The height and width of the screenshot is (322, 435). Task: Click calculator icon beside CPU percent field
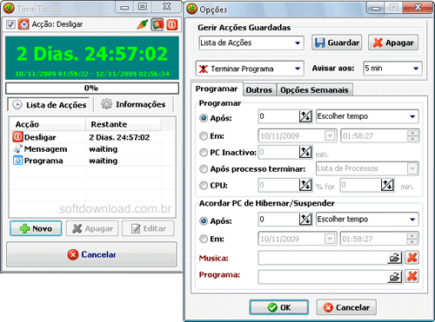click(305, 185)
